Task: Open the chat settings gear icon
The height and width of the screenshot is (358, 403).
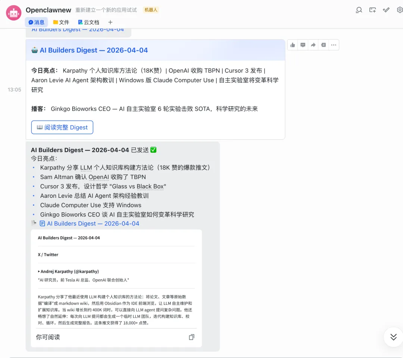Action: (400, 10)
